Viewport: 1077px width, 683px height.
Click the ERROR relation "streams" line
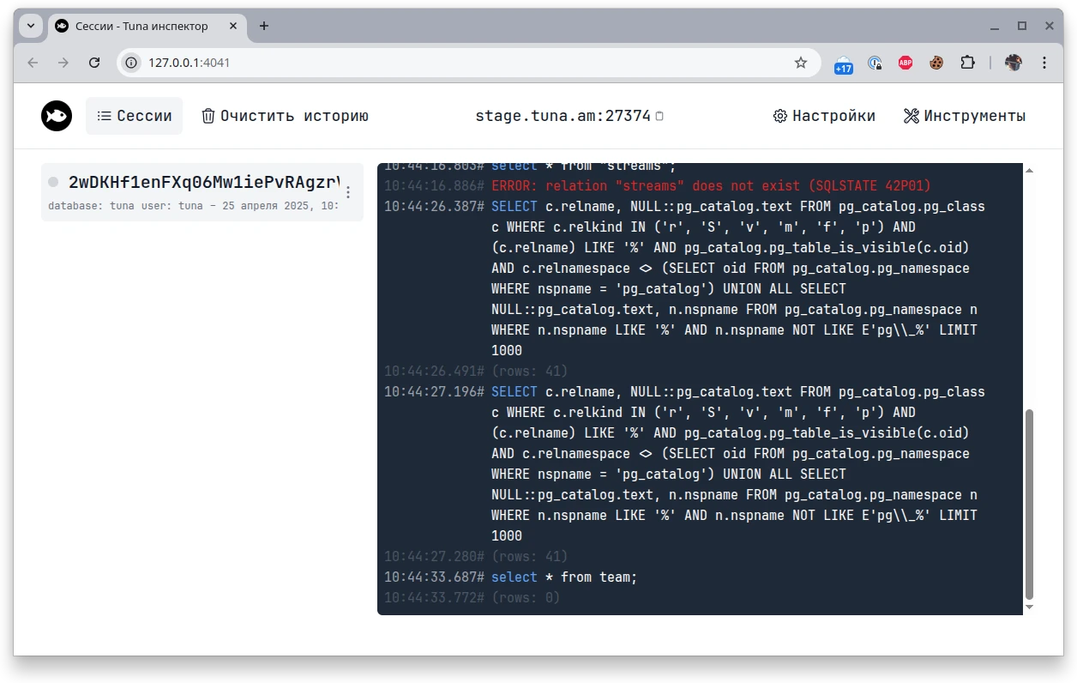pos(657,186)
